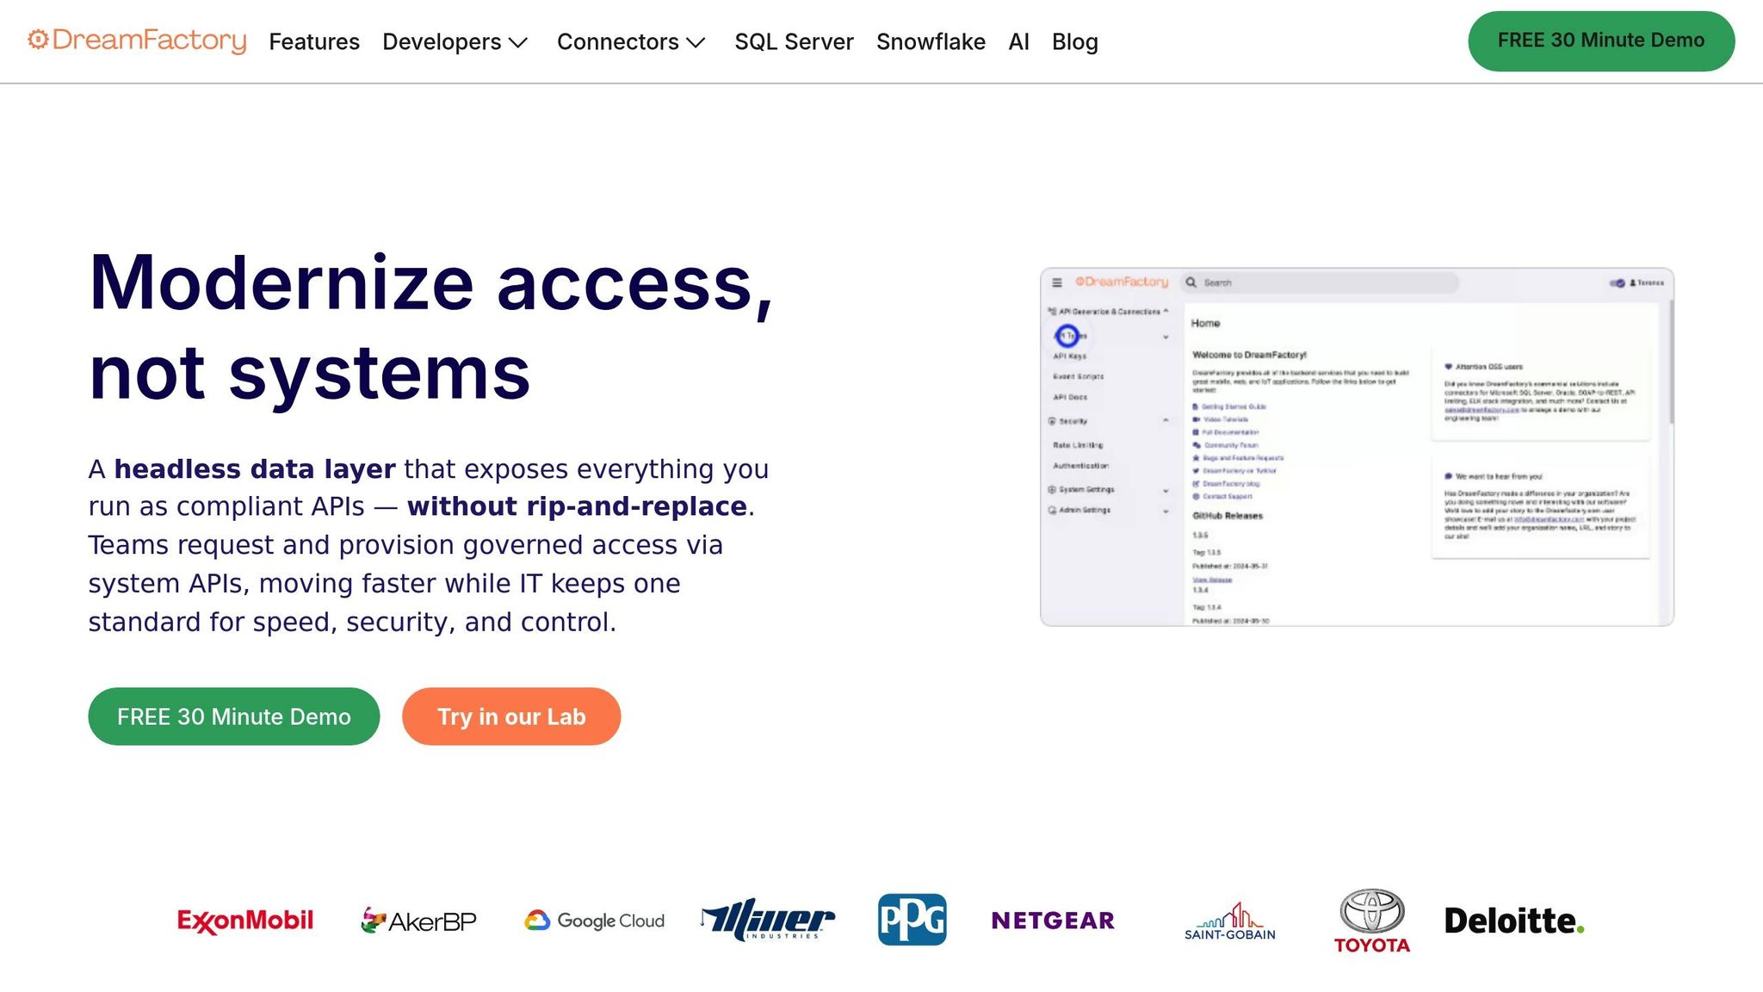1763x992 pixels.
Task: Toggle the theme switch in dashboard preview
Action: point(1618,282)
